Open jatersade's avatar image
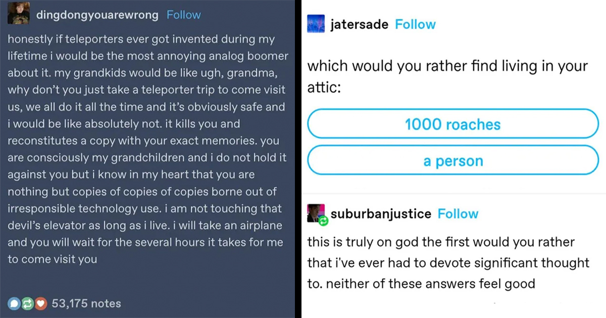Viewport: 606px width, 318px height. [316, 25]
